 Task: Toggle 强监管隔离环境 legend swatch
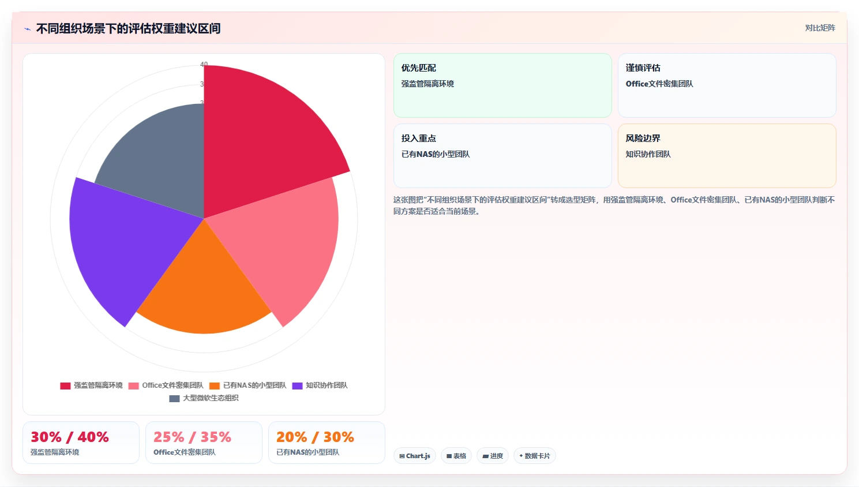click(65, 385)
